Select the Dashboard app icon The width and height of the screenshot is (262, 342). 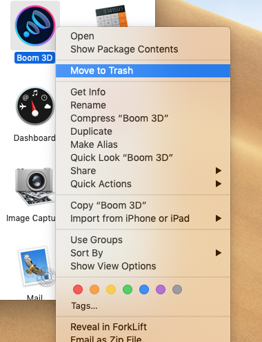point(35,106)
